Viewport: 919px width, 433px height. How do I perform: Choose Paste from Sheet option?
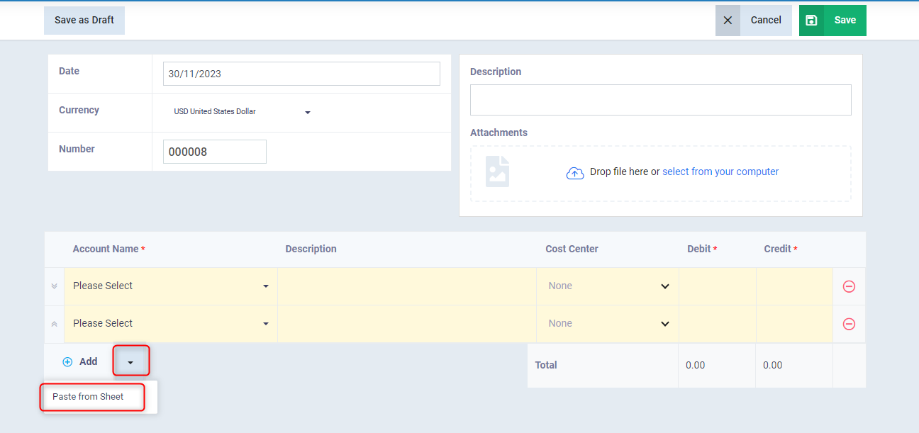pos(88,397)
